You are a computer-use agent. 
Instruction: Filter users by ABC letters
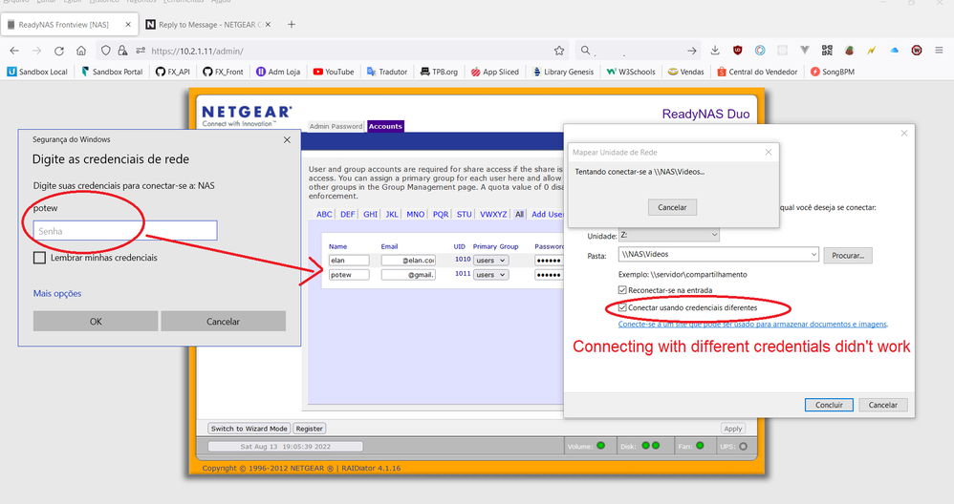coord(324,215)
